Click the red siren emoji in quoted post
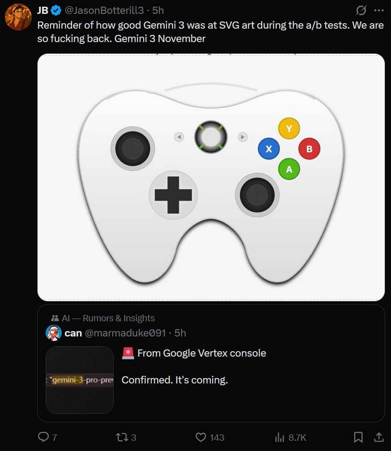Image resolution: width=391 pixels, height=451 pixels. [x=128, y=353]
